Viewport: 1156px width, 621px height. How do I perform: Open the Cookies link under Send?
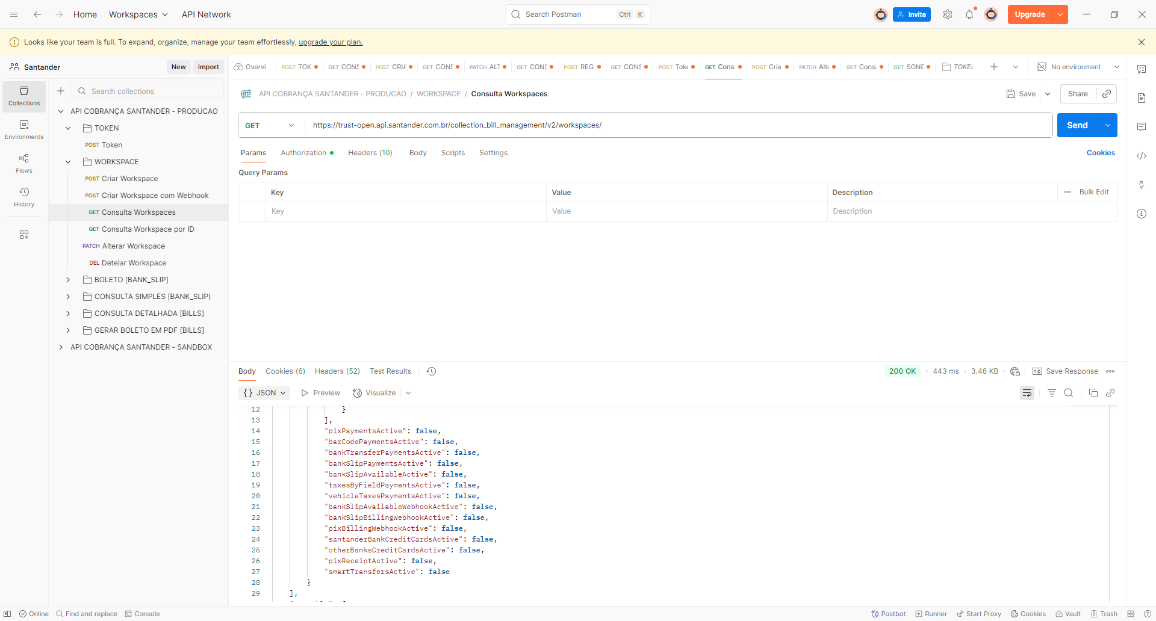(x=1101, y=153)
